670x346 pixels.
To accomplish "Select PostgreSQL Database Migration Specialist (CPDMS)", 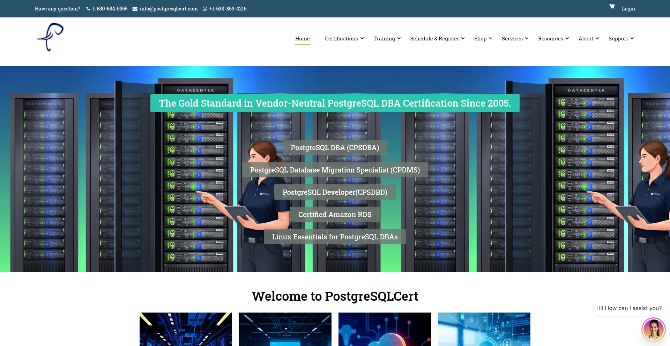I will (335, 170).
